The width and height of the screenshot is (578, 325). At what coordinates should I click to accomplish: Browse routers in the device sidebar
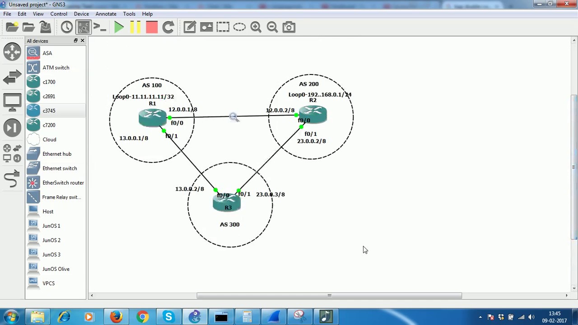point(12,51)
